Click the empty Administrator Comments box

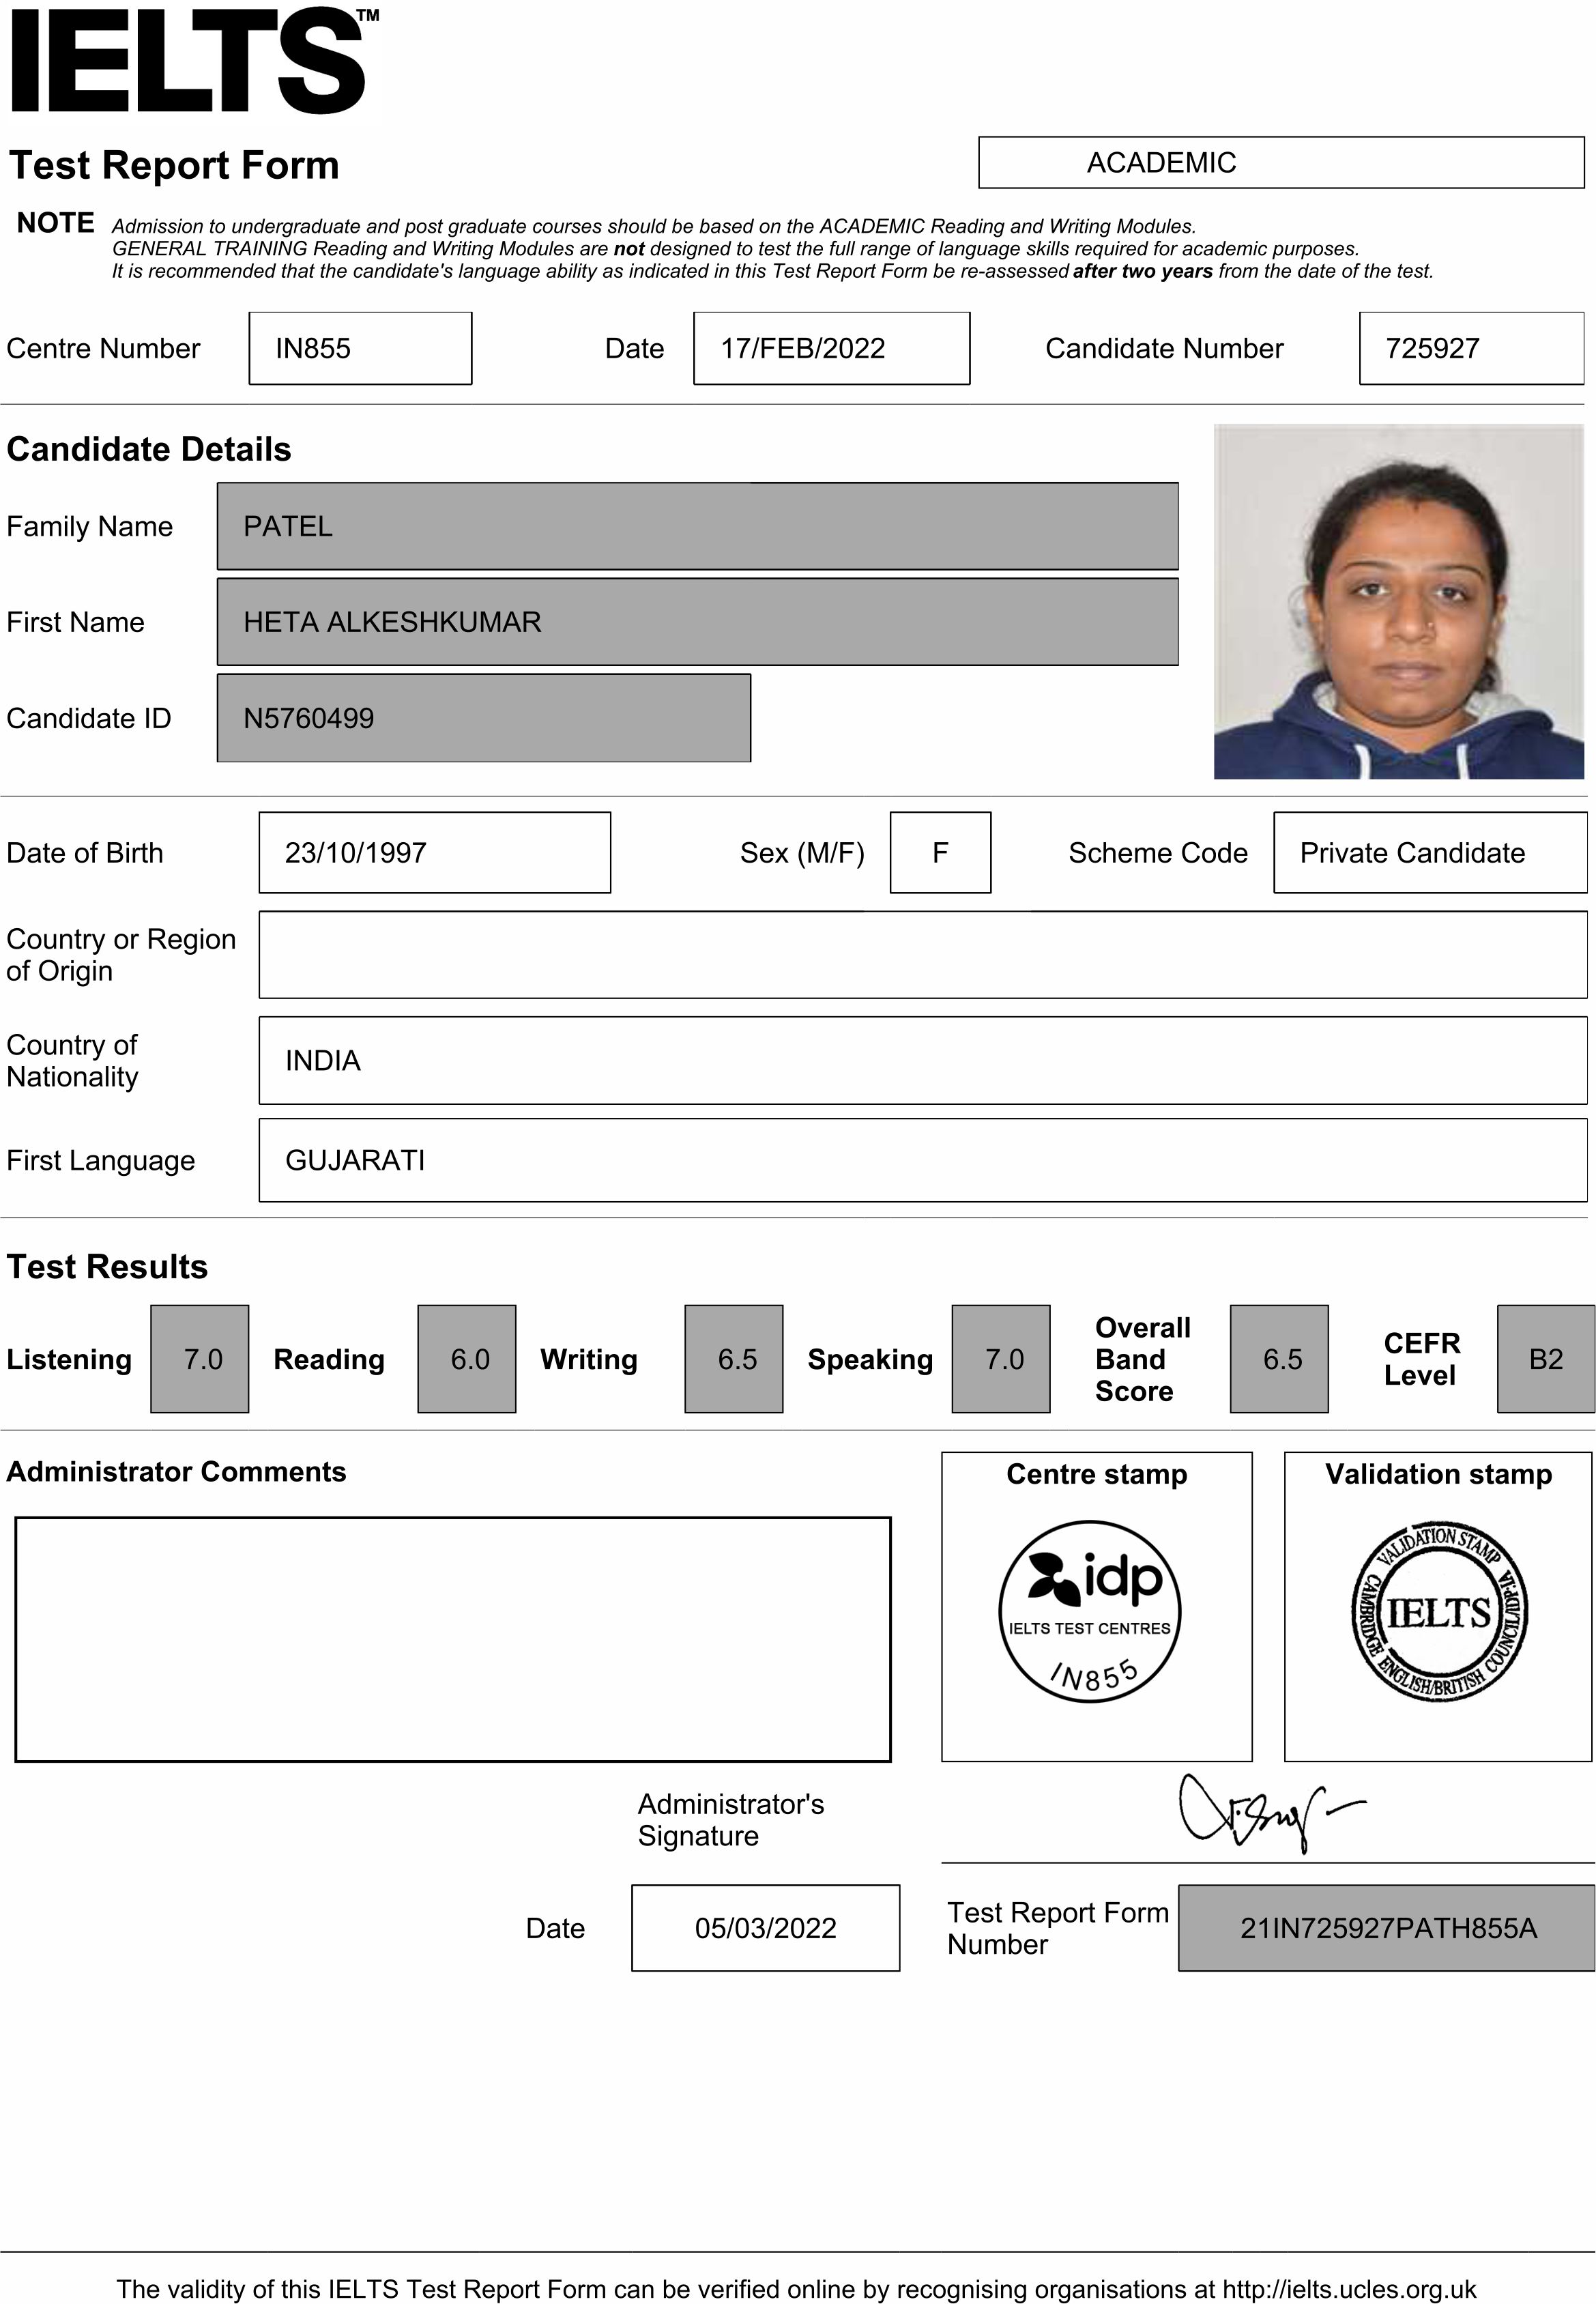tap(452, 1640)
